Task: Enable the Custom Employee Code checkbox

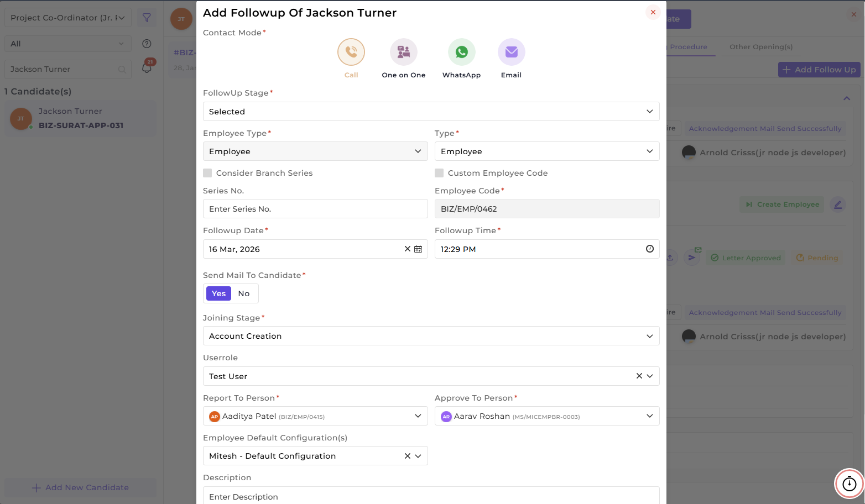Action: click(x=439, y=173)
